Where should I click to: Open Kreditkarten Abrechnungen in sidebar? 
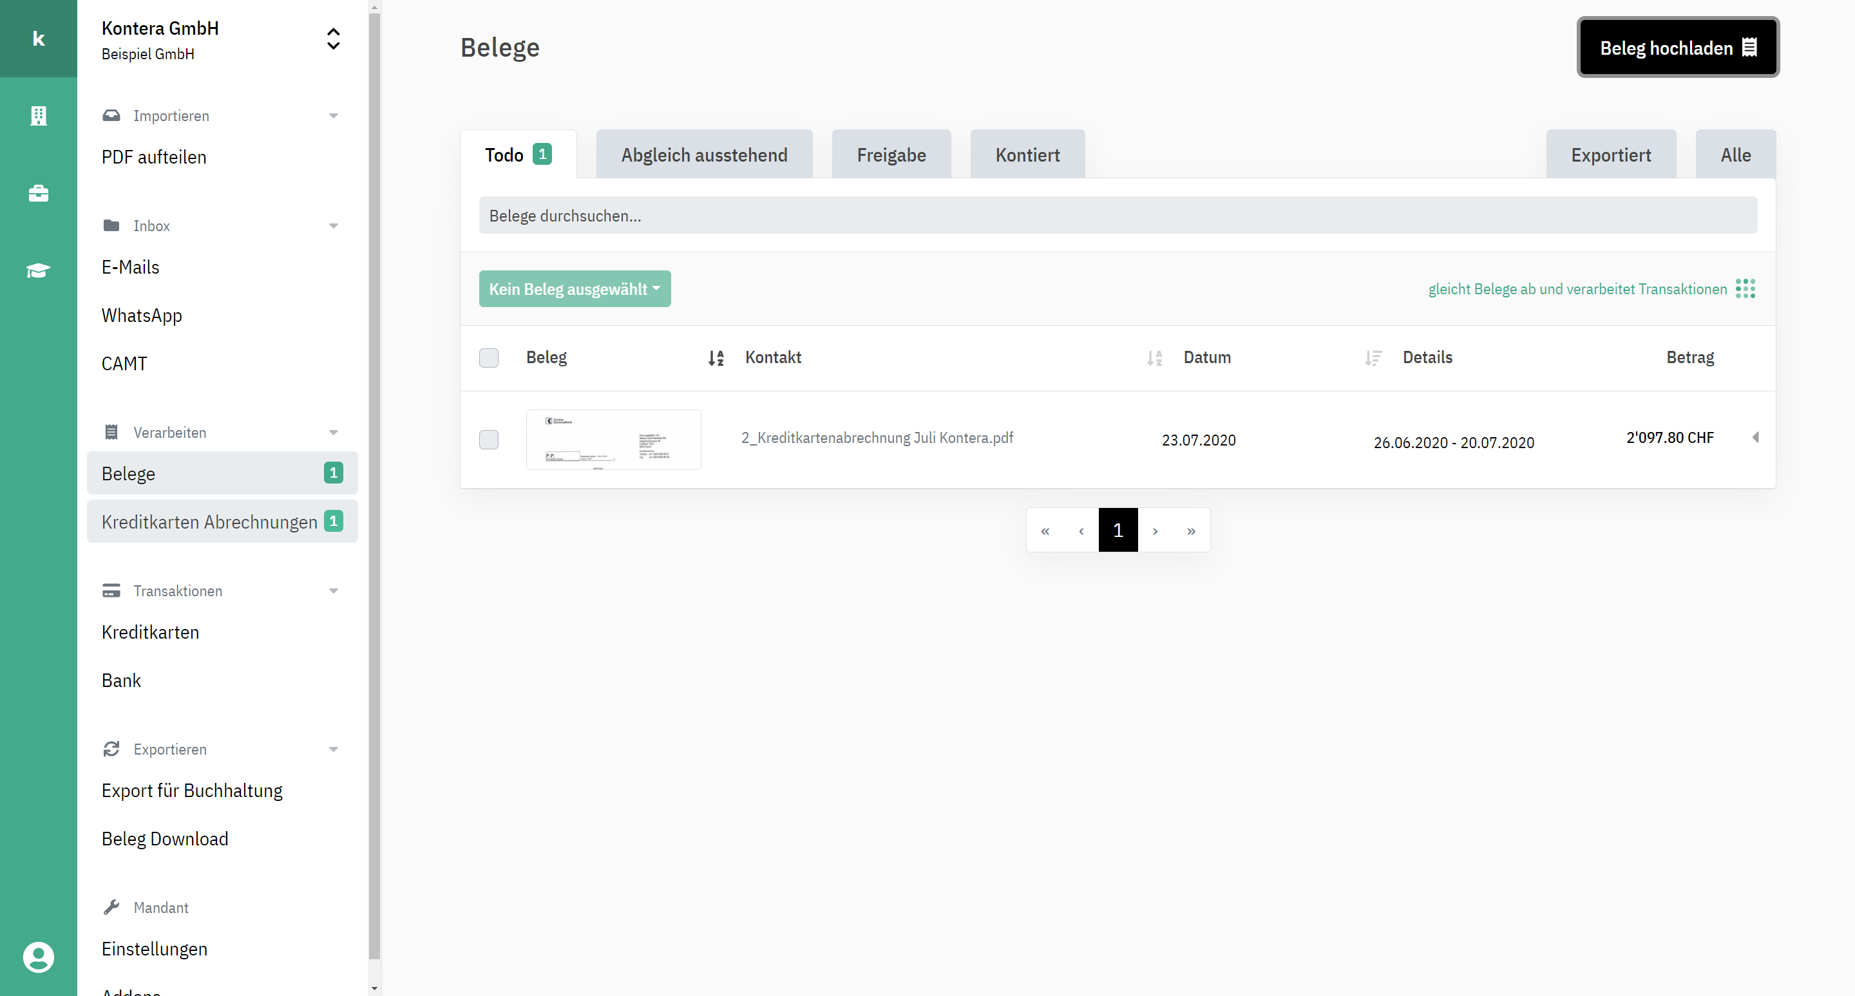tap(222, 521)
